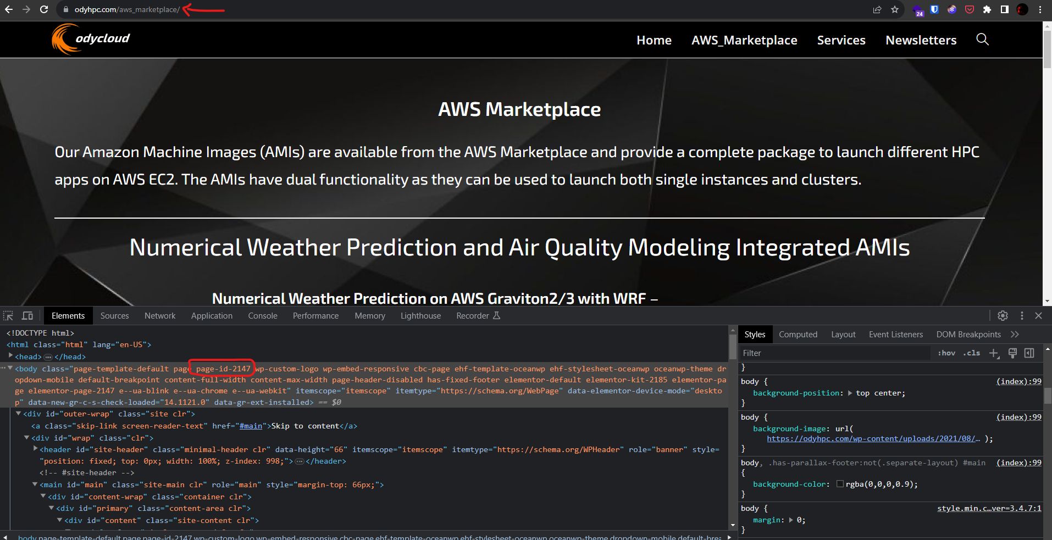Collapse the main id main node
This screenshot has height=540, width=1052.
point(35,485)
